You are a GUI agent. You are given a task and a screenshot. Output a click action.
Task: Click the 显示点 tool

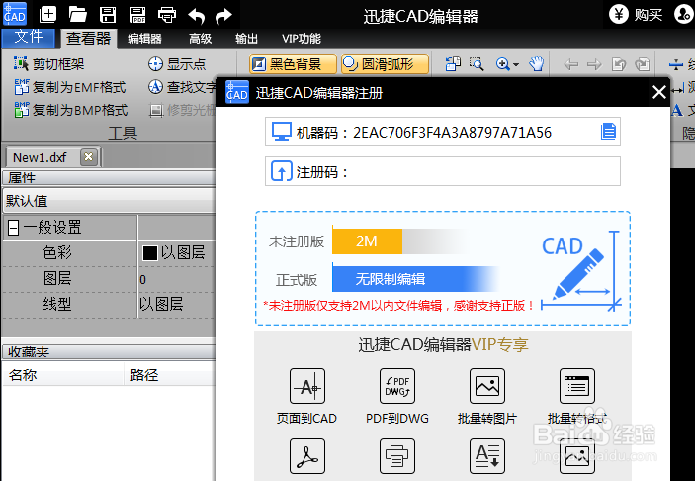[x=177, y=64]
